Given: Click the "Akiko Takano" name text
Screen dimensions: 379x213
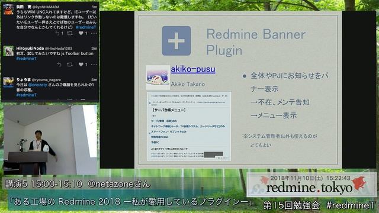Looking at the screenshot, I should pos(188,84).
